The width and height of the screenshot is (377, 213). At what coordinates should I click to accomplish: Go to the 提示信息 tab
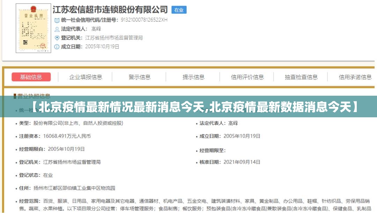(193, 77)
